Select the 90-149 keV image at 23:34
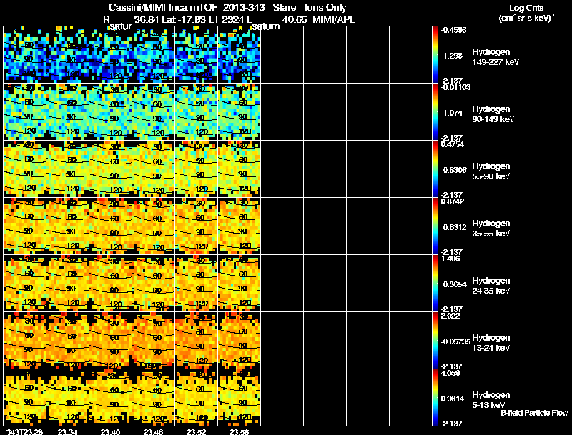 (x=67, y=112)
